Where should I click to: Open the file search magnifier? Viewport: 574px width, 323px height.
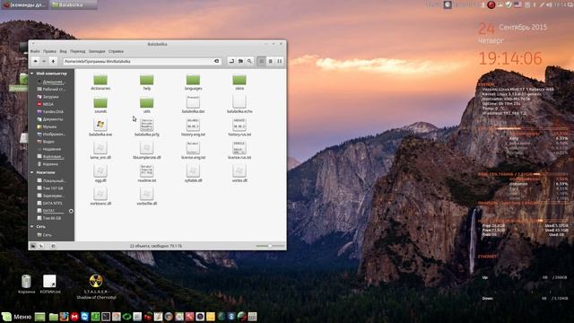pos(249,61)
